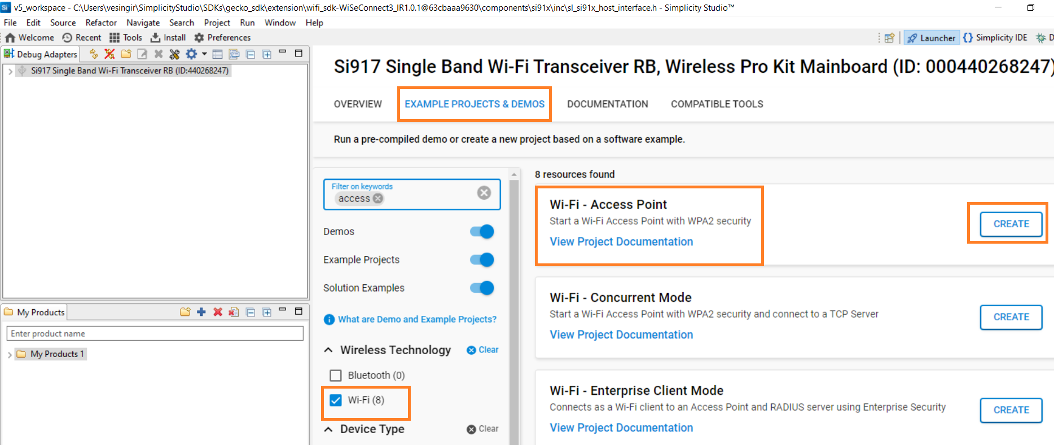The width and height of the screenshot is (1054, 445).
Task: Open the Tools grid icon
Action: coord(115,38)
